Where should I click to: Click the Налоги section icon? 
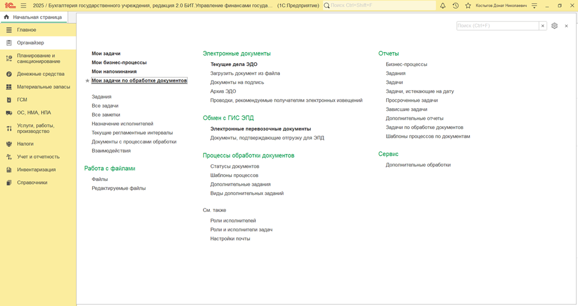tap(9, 144)
